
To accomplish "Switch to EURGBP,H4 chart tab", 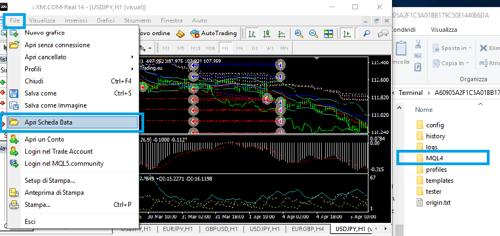I will tap(308, 229).
